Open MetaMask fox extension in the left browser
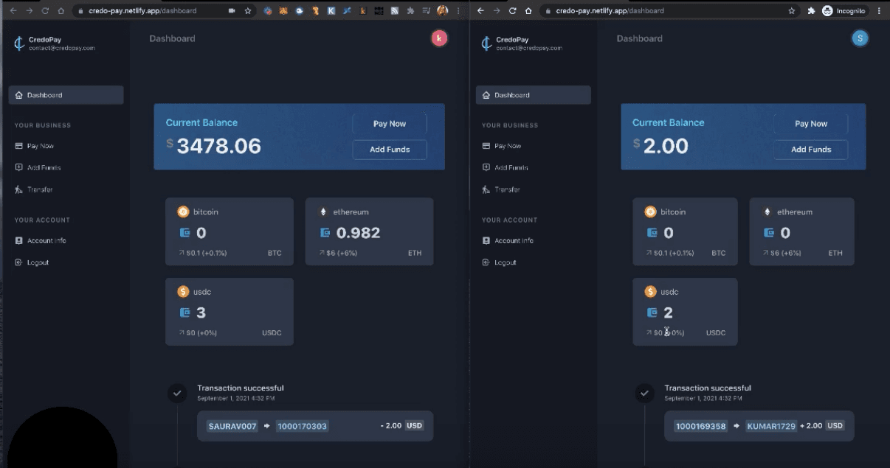This screenshot has height=468, width=890. (283, 11)
